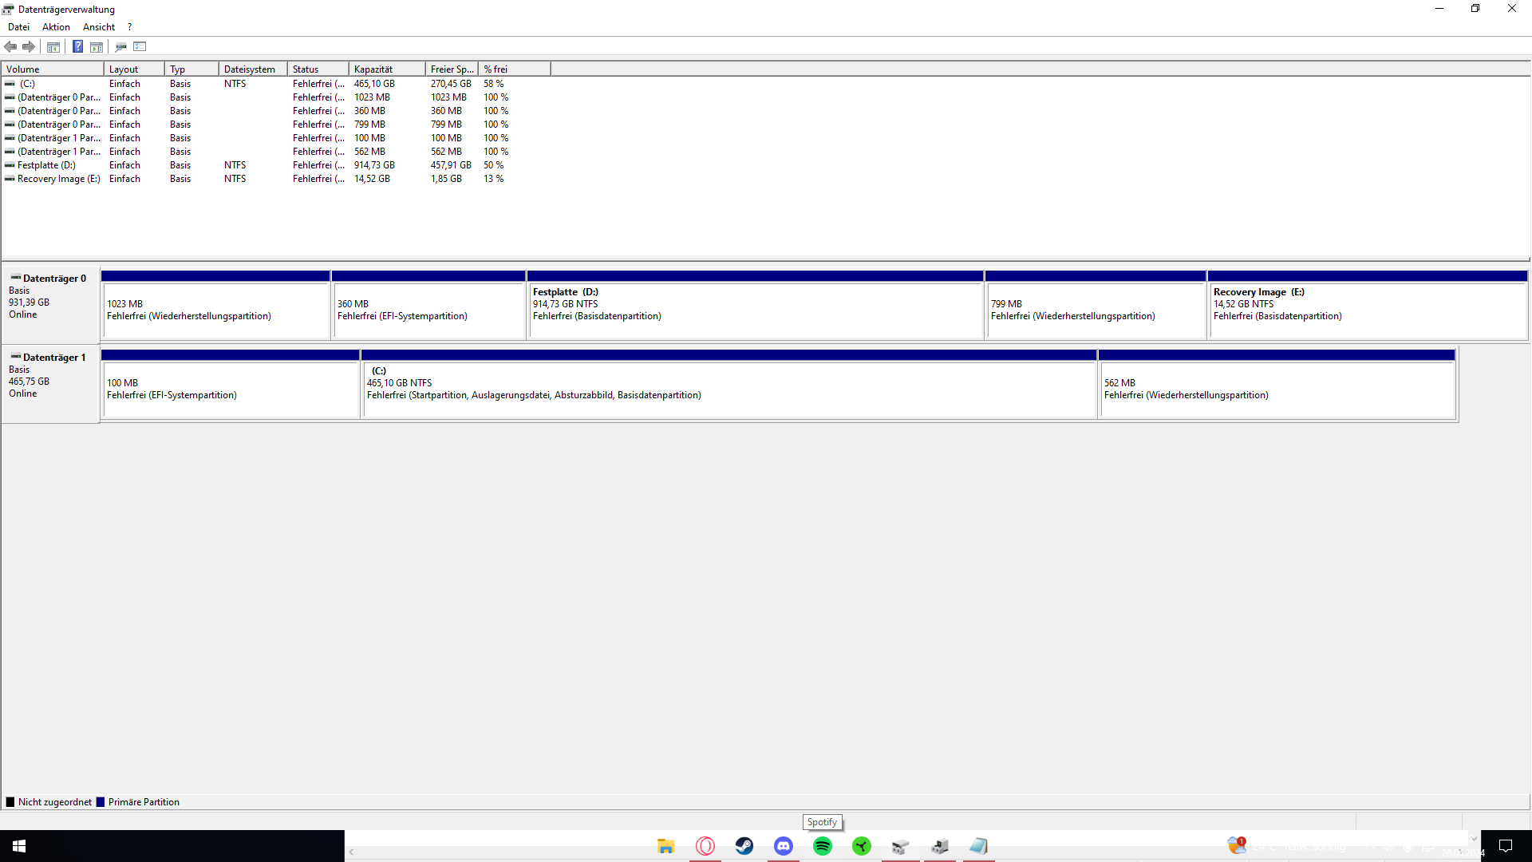Select the (C:) partition block on Datenträger 1
Image resolution: width=1532 pixels, height=862 pixels.
[729, 389]
